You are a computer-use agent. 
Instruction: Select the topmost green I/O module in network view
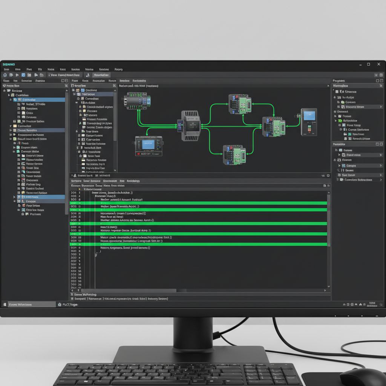pos(239,104)
